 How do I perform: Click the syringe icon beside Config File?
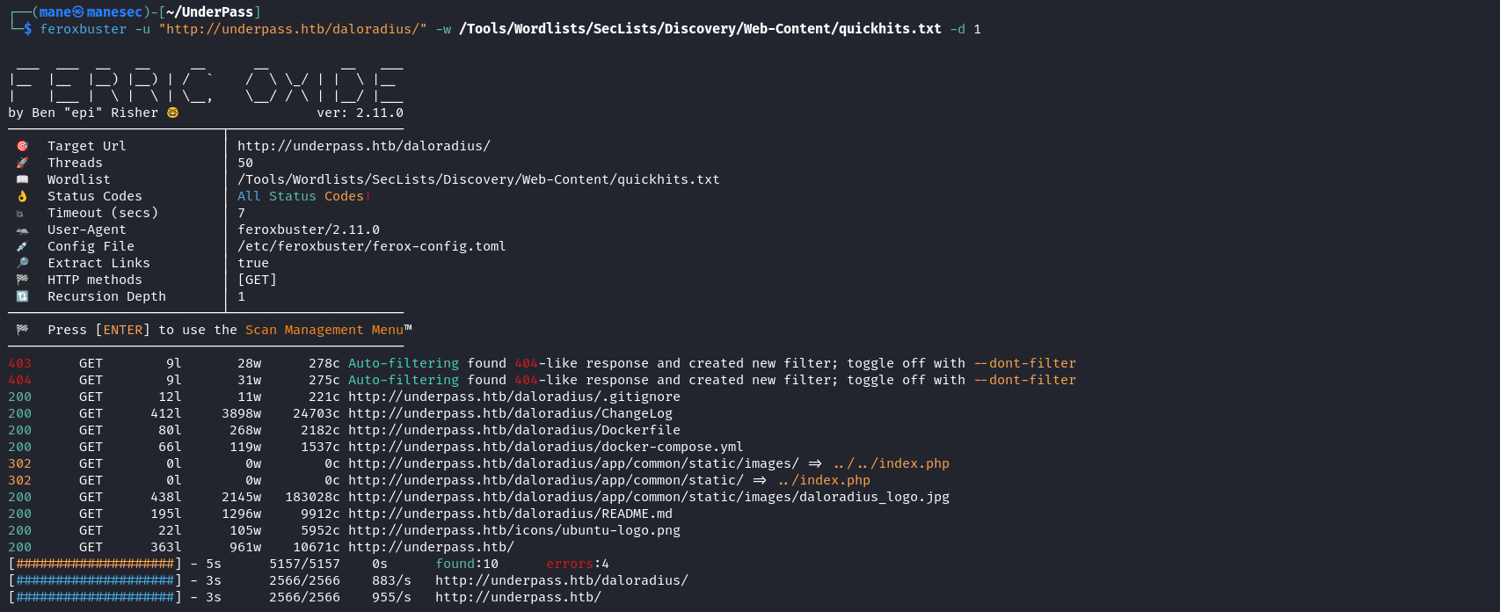point(22,246)
